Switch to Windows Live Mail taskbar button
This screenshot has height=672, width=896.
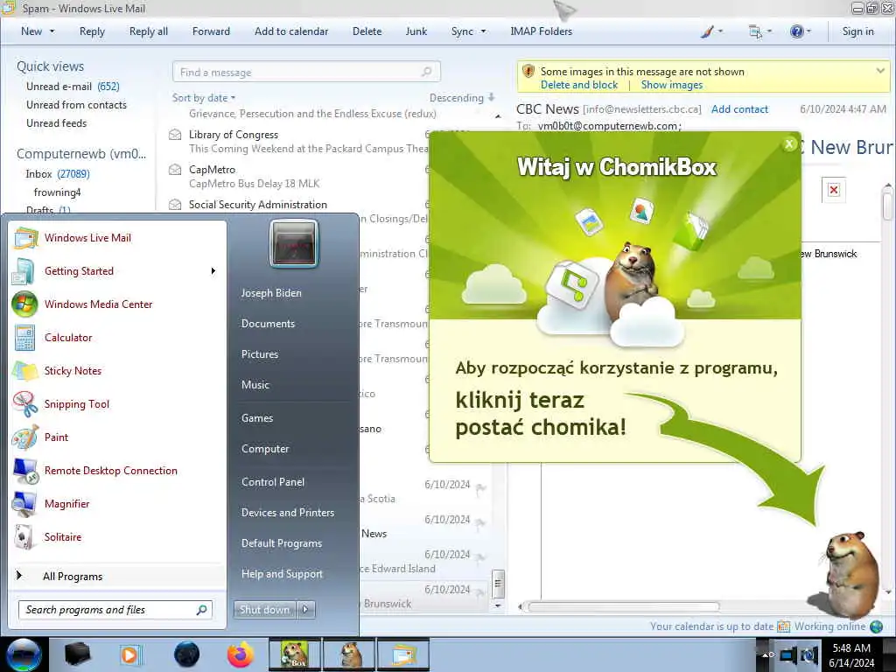tap(403, 654)
